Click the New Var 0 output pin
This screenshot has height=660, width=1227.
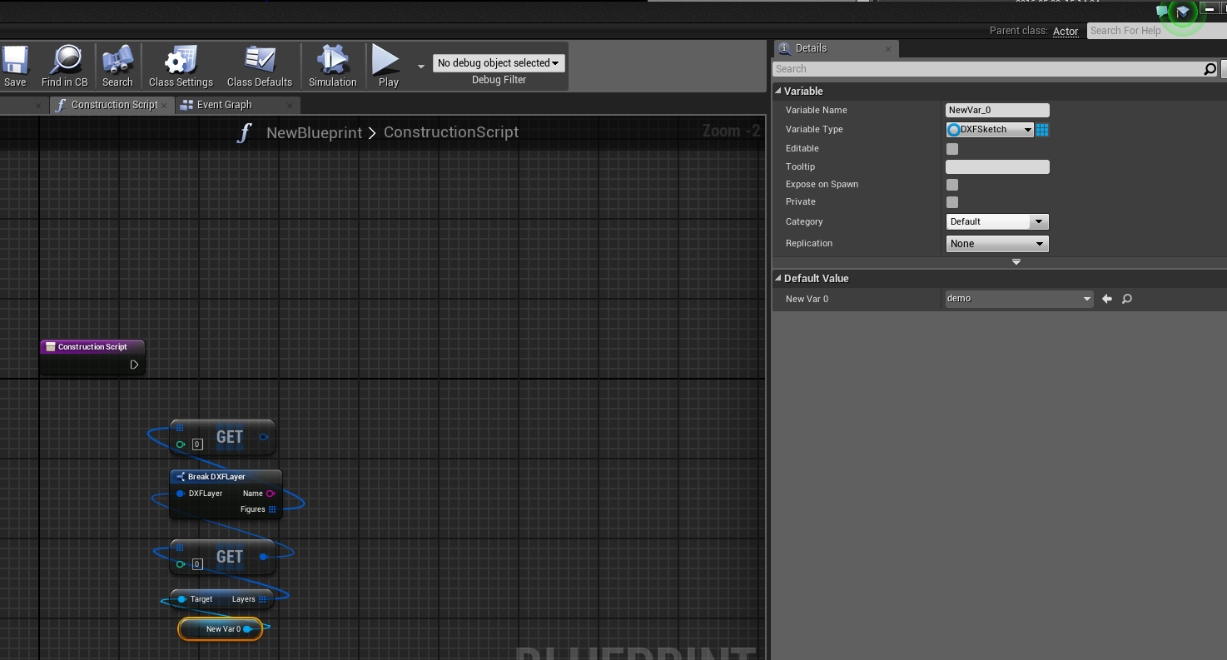[x=247, y=629]
